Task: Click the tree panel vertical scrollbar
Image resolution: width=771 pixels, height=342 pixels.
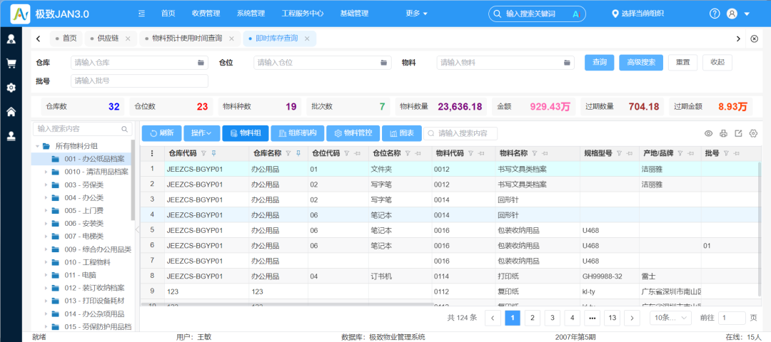Action: [x=133, y=182]
